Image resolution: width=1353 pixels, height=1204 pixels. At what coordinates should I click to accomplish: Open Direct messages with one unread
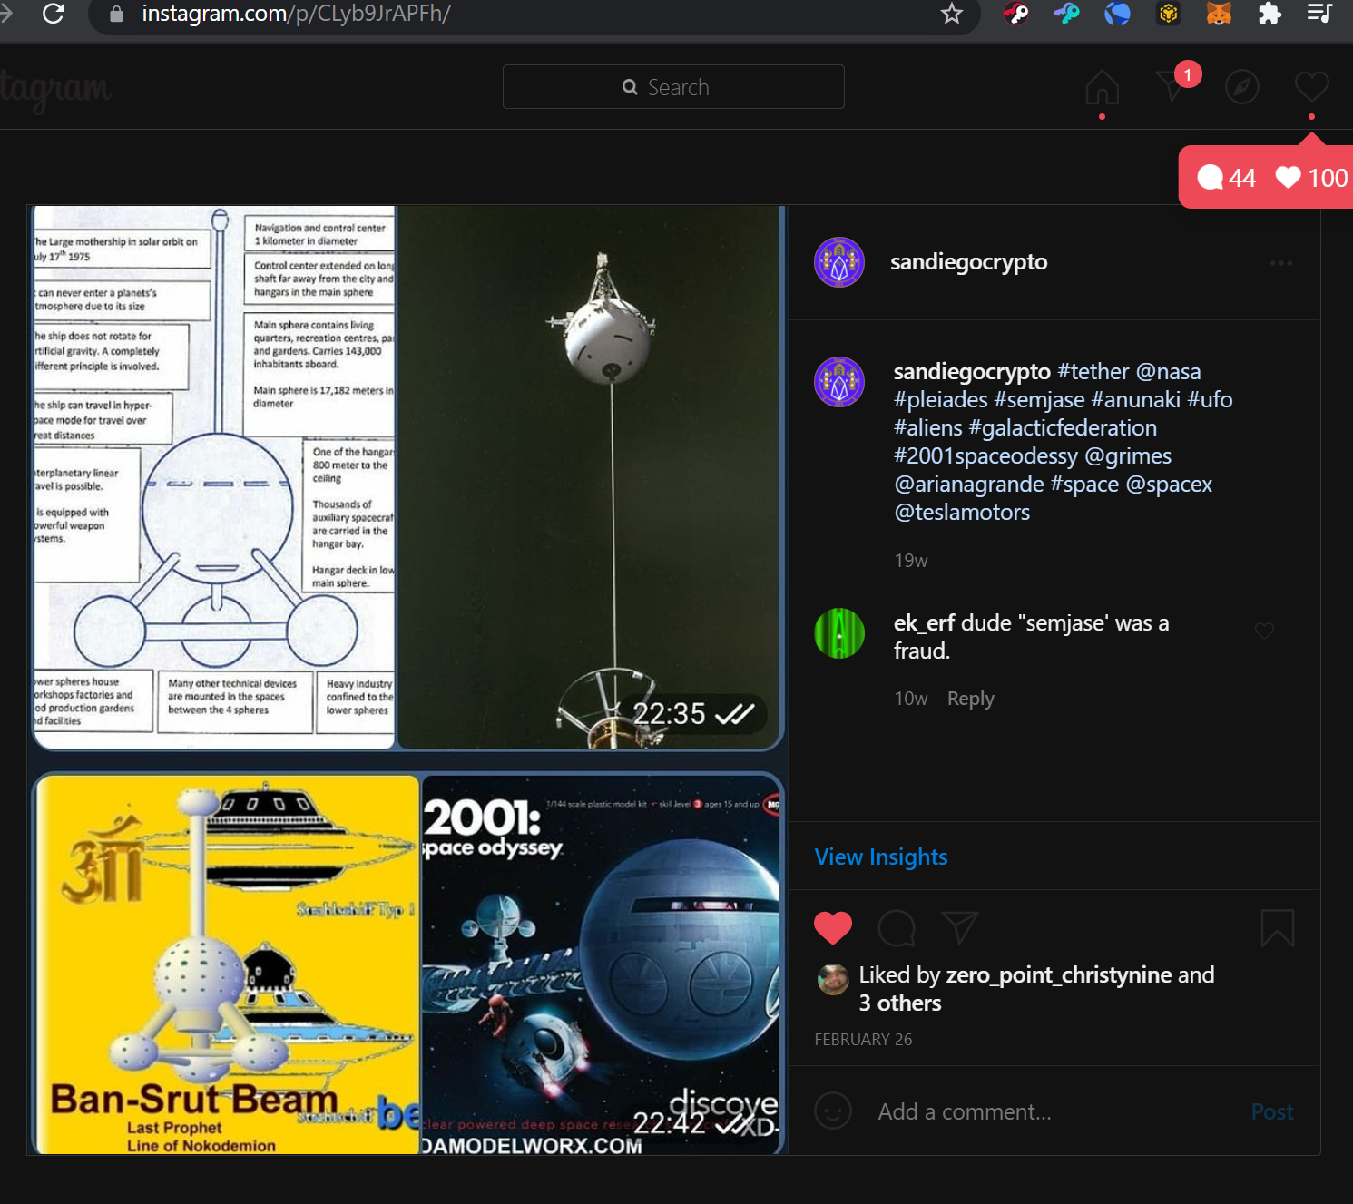click(x=1173, y=85)
